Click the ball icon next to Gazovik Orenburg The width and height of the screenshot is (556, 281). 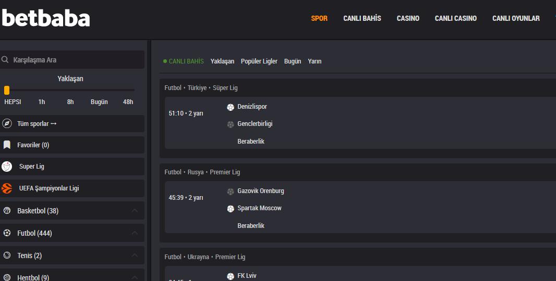pos(231,191)
